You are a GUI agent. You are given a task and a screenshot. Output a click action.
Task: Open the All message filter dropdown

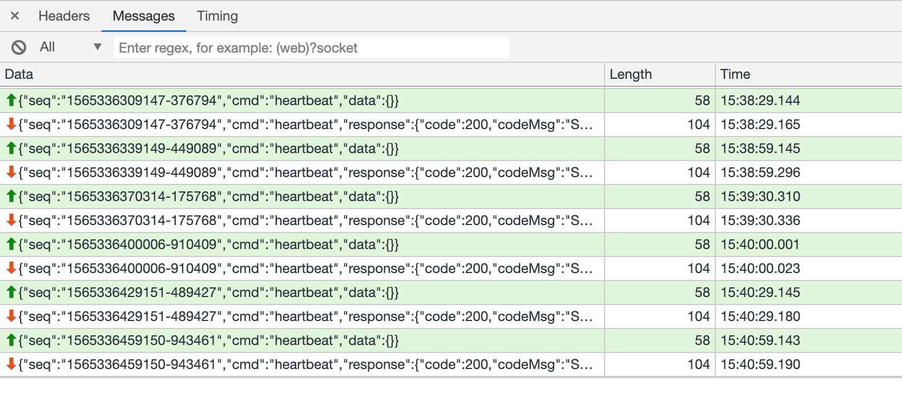coord(71,47)
